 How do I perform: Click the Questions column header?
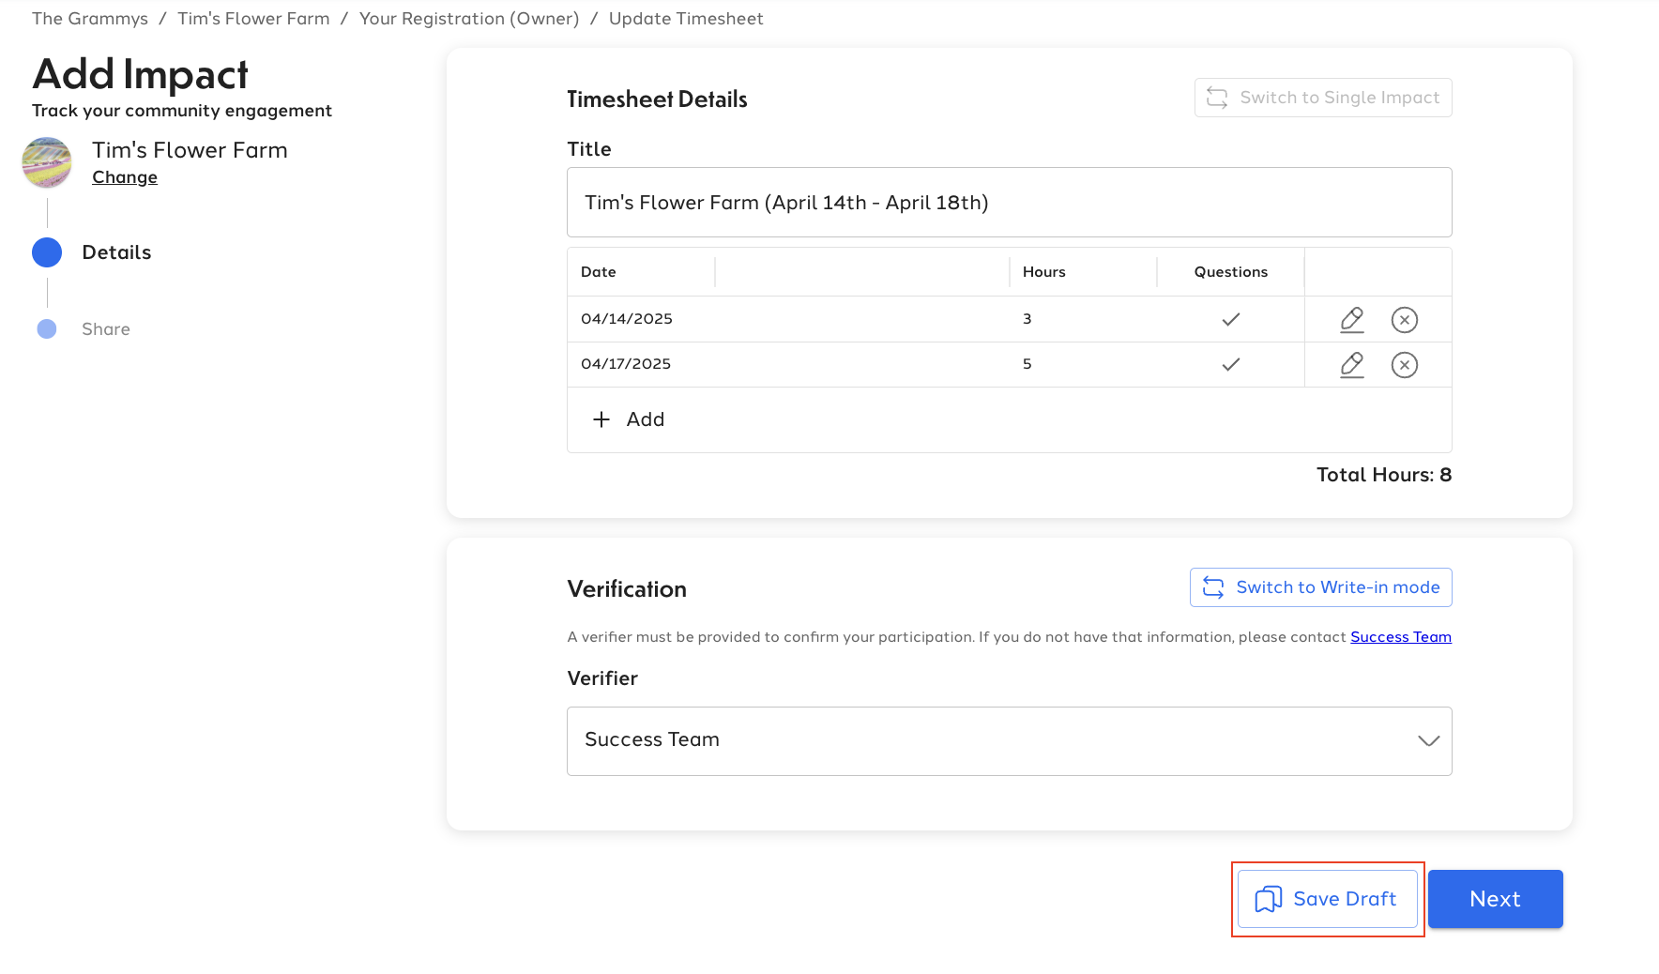(x=1231, y=272)
